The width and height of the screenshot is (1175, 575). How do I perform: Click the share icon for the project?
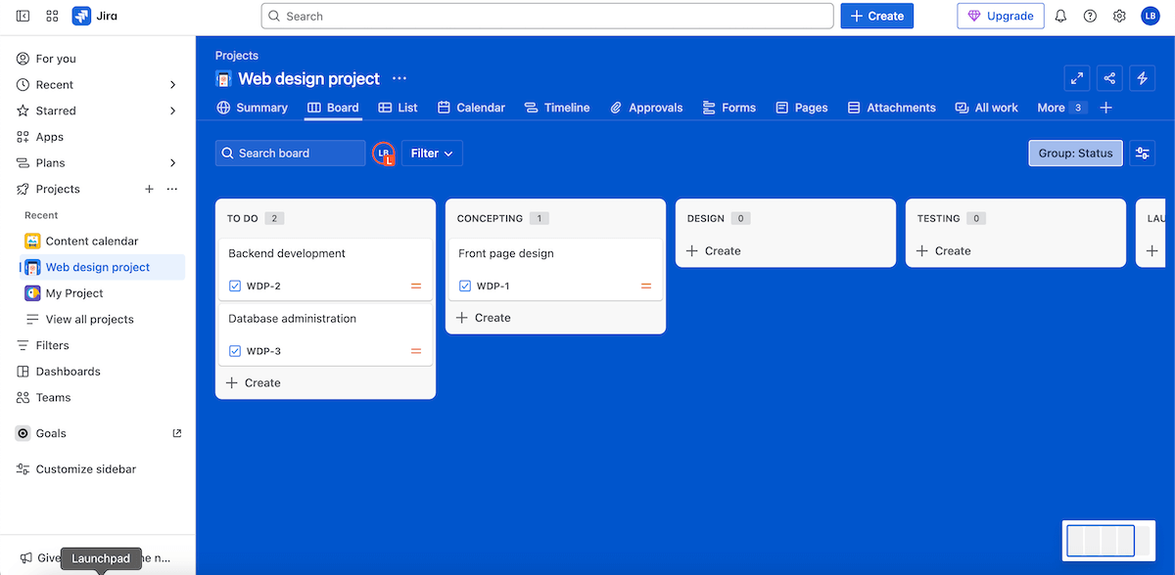click(1109, 79)
